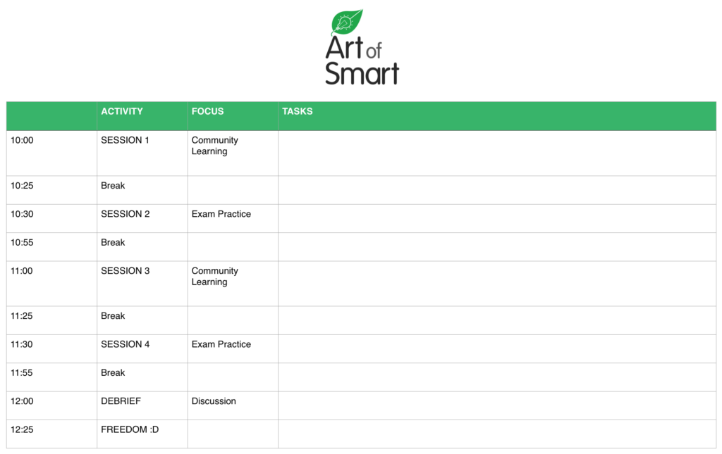722x454 pixels.
Task: Select the 11:00 time cell
Action: (23, 271)
